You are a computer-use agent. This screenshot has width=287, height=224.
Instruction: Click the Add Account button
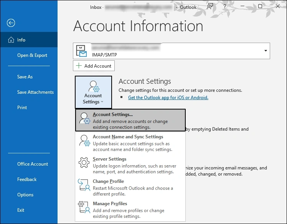pos(94,66)
